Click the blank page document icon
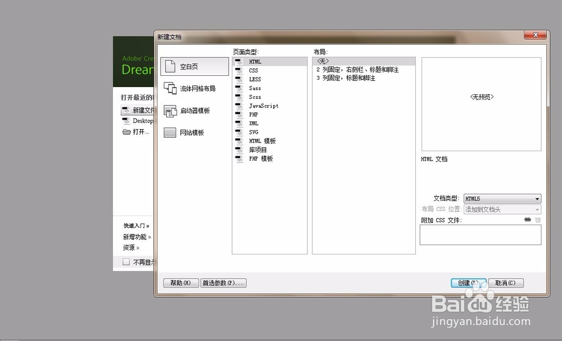Image resolution: width=562 pixels, height=341 pixels. [x=170, y=66]
